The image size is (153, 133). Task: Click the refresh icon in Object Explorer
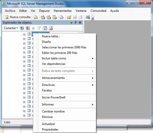(45, 28)
